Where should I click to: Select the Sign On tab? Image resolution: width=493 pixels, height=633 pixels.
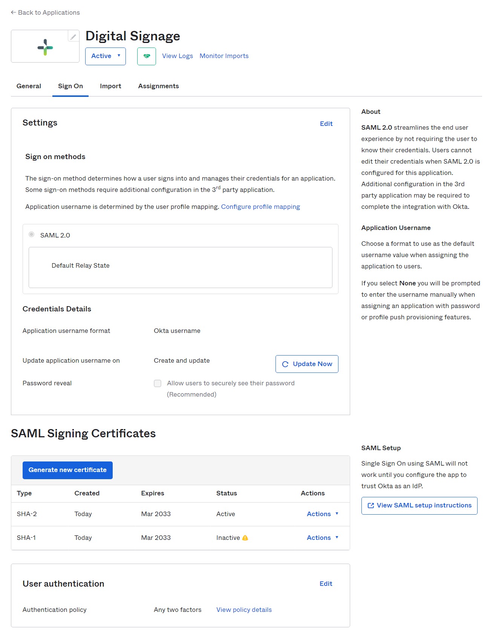[70, 86]
